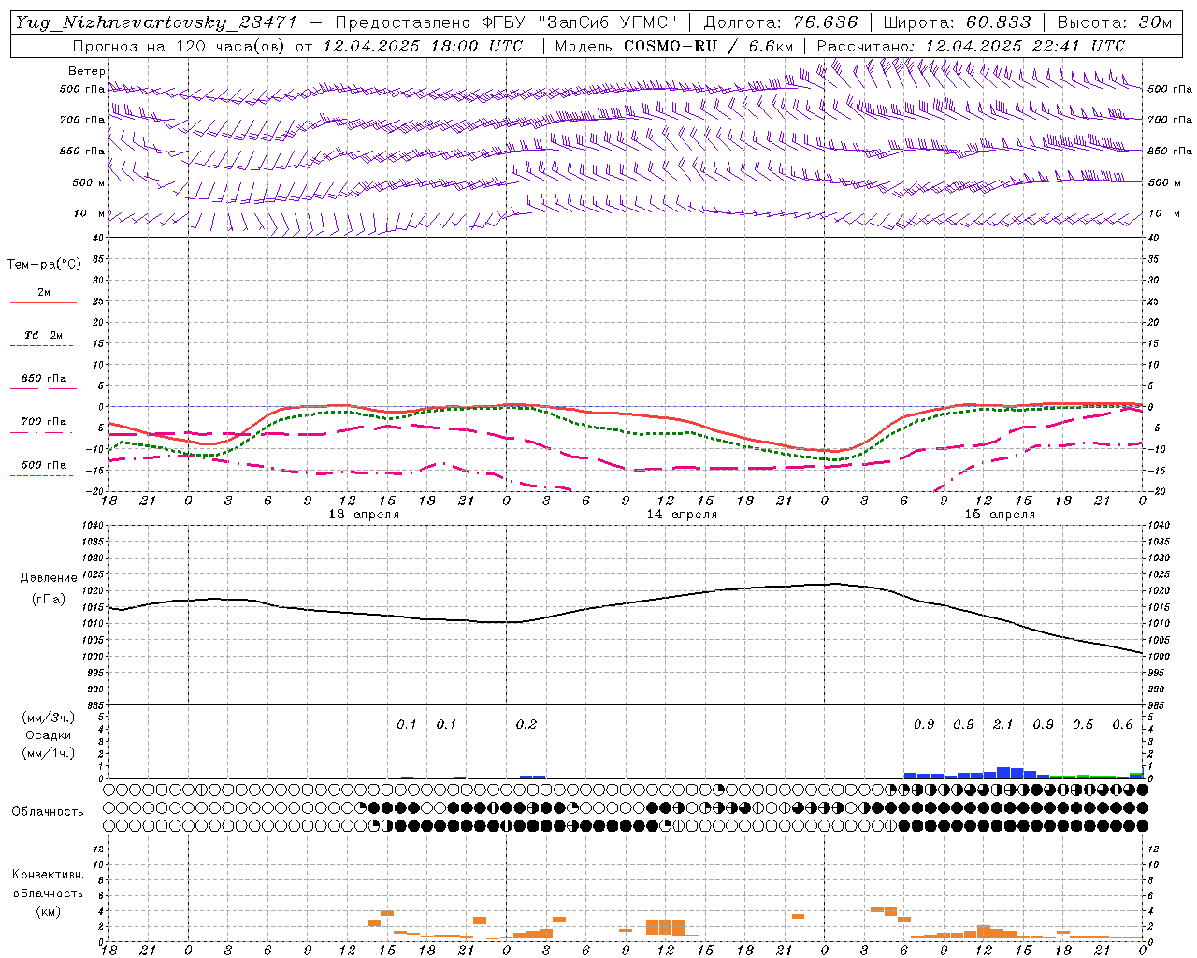Screen dimensions: 1197x958
Task: Select the 15 апреля date label
Action: (x=1000, y=515)
